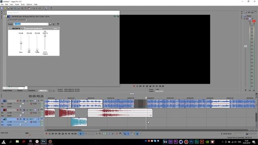Screen dimensions: 258x145
Task: Undo last action in toolbar
Action: coord(33,8)
